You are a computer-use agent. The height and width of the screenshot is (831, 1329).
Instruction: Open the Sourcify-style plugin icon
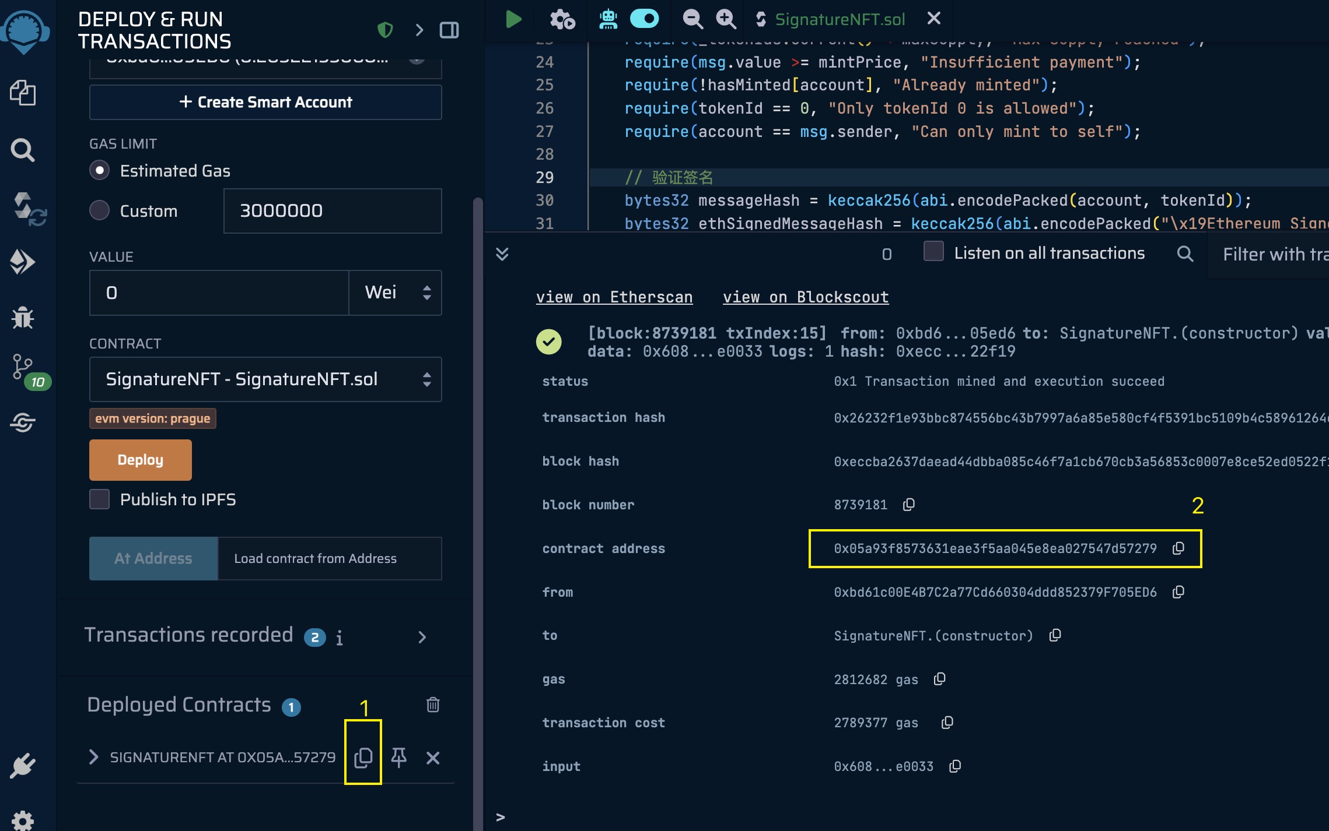(23, 422)
